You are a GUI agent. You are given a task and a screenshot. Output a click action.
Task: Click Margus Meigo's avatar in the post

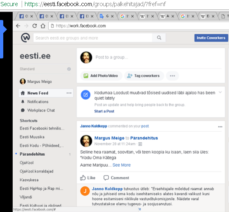[x=86, y=141]
